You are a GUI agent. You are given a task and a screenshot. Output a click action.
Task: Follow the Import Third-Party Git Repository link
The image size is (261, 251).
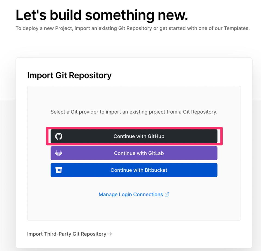(67, 234)
